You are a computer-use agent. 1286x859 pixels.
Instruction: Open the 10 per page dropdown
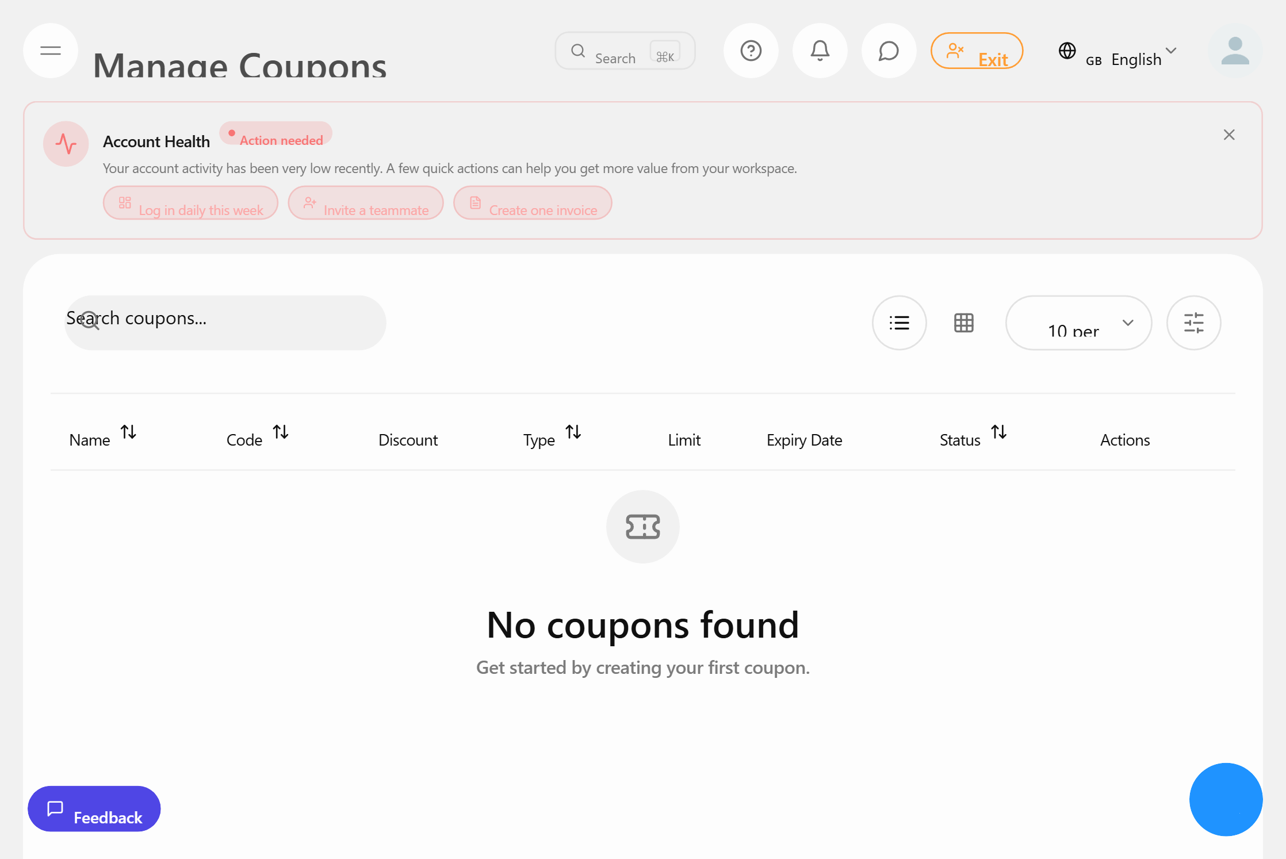pyautogui.click(x=1078, y=323)
